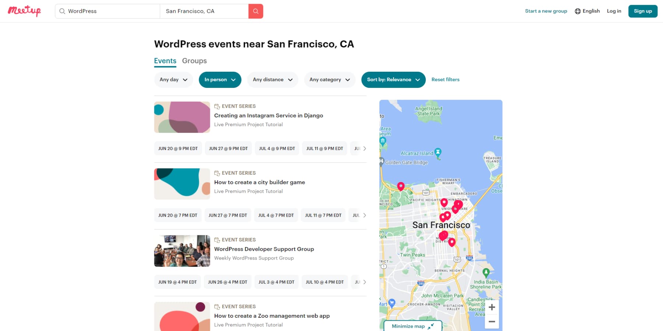Image resolution: width=663 pixels, height=331 pixels.
Task: Click the red search magnifier icon
Action: tap(256, 11)
